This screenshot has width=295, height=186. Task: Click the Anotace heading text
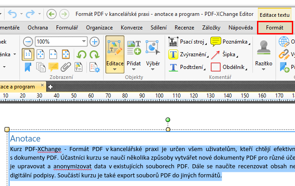(25, 139)
